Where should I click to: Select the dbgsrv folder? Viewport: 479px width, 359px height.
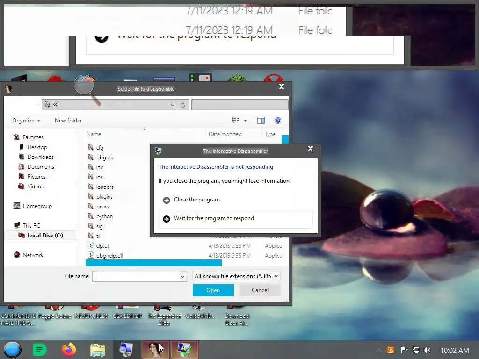point(105,157)
